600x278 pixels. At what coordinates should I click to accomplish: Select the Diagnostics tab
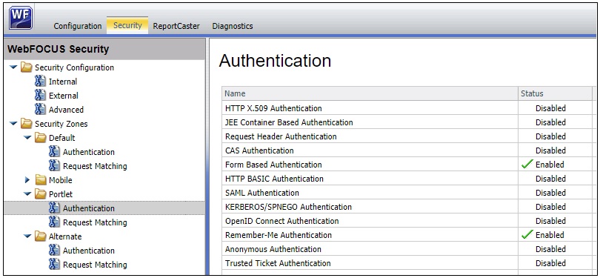(x=233, y=26)
